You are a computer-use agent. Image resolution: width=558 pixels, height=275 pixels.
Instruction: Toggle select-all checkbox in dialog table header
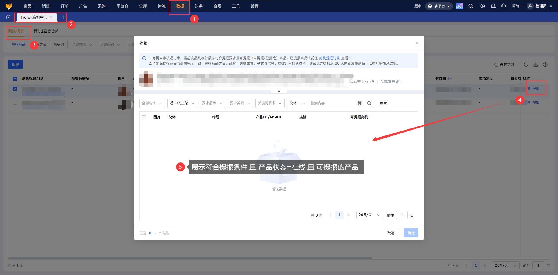tap(144, 117)
